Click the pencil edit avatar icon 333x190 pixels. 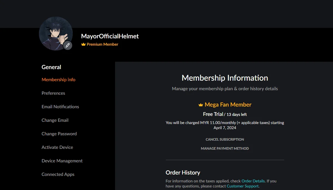click(x=68, y=45)
